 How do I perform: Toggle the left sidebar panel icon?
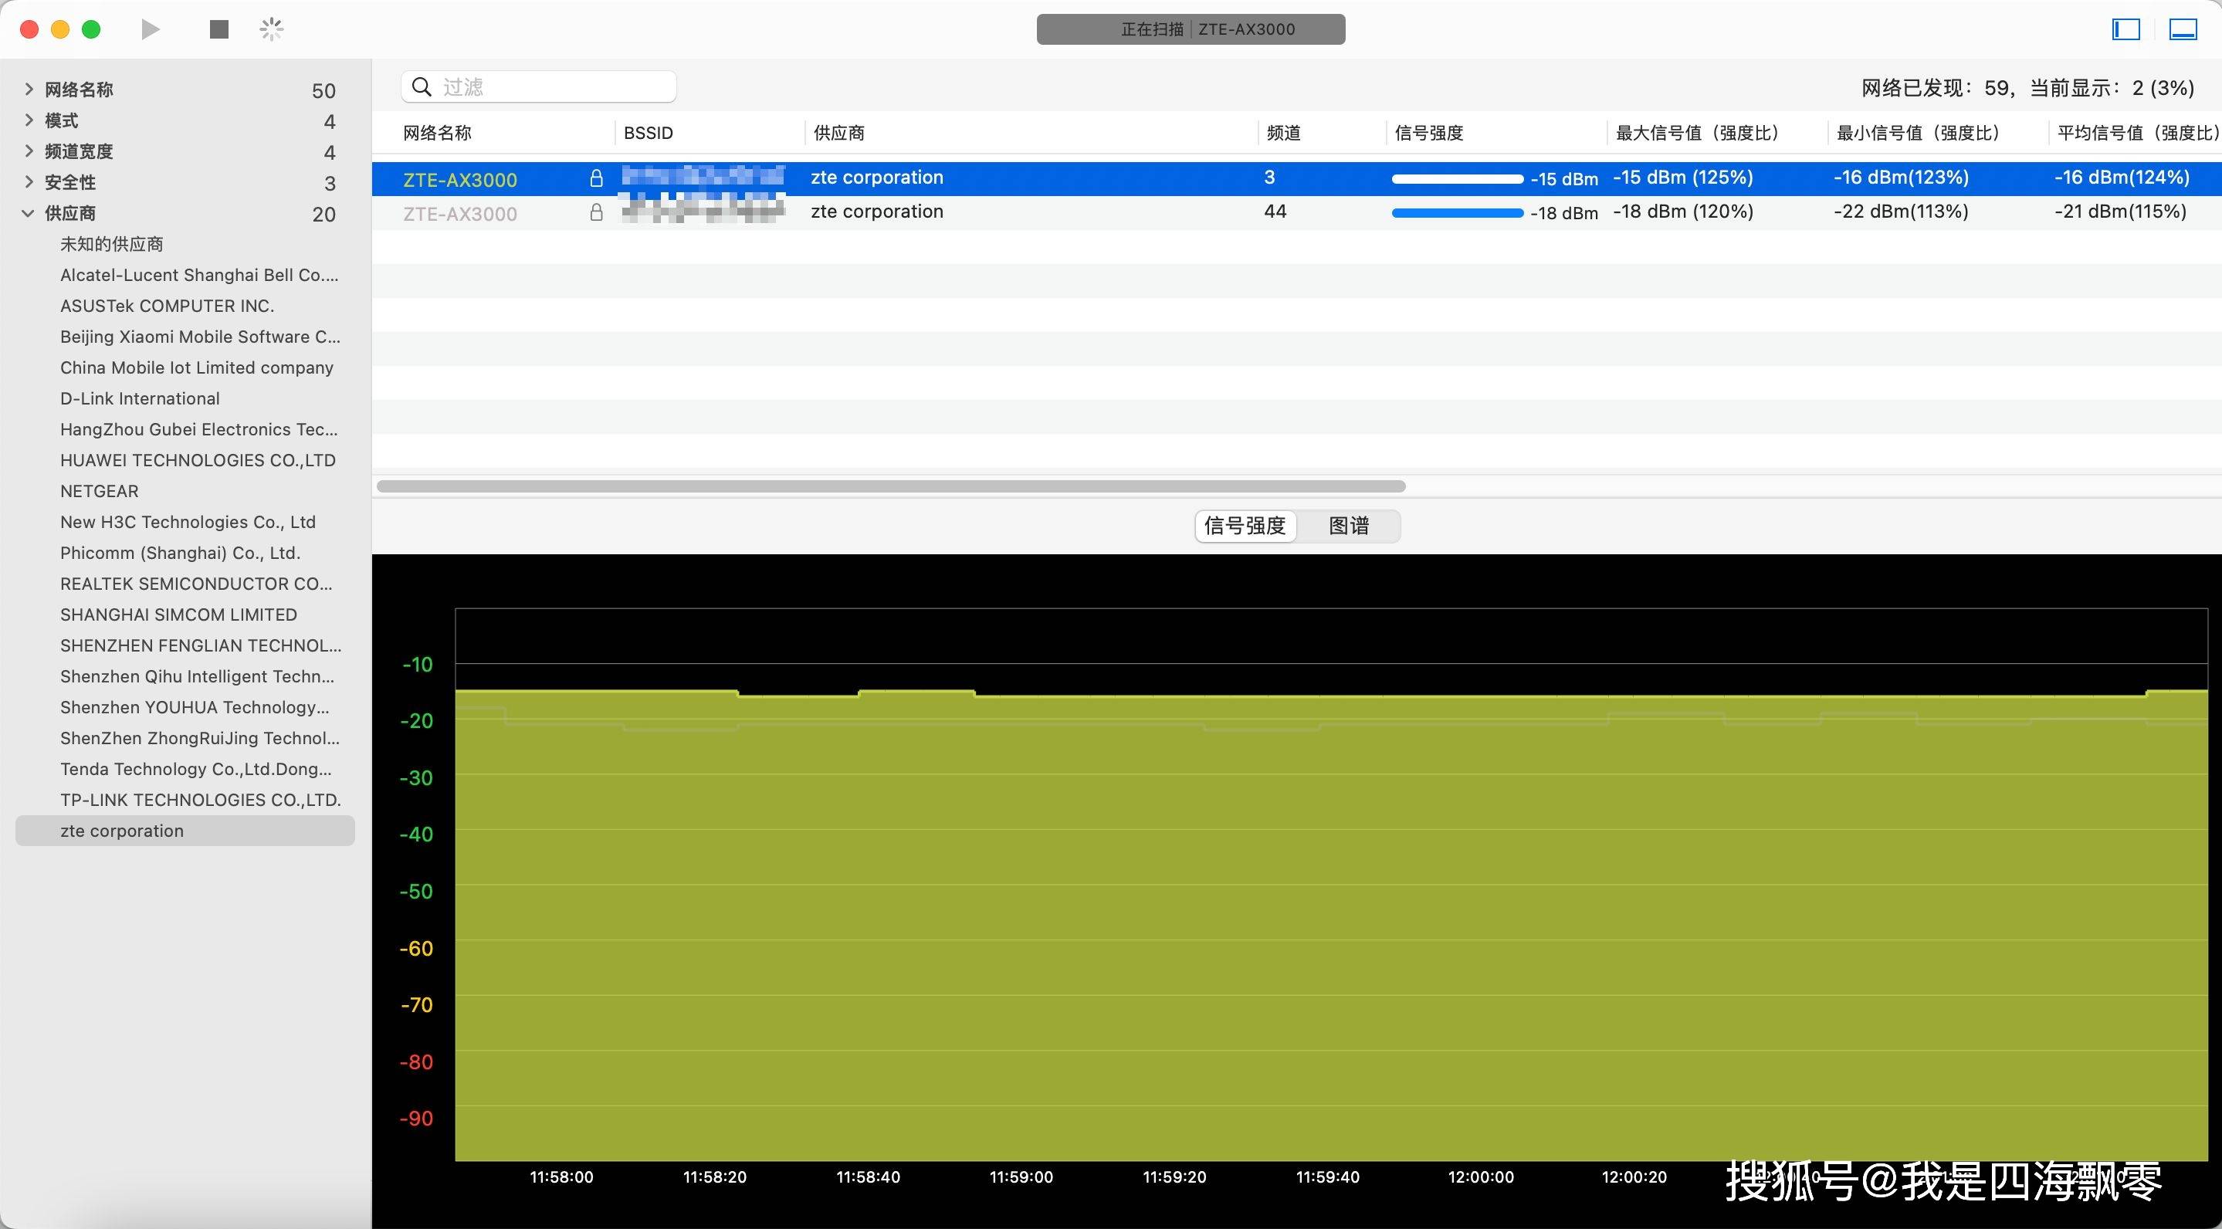coord(2125,29)
